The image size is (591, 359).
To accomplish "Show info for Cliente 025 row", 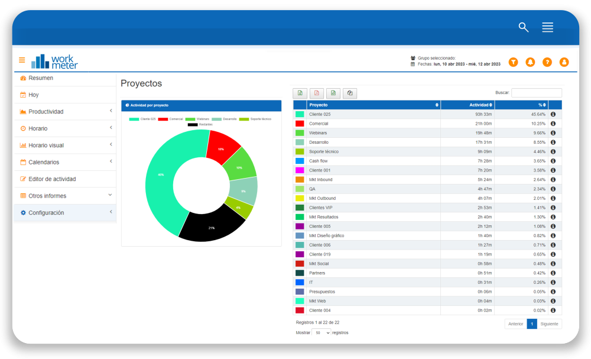I will pyautogui.click(x=553, y=114).
